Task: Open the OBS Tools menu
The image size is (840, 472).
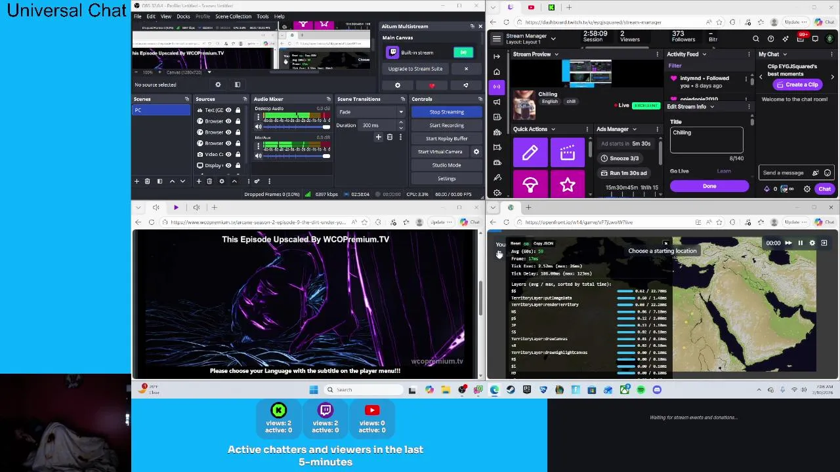Action: tap(262, 16)
